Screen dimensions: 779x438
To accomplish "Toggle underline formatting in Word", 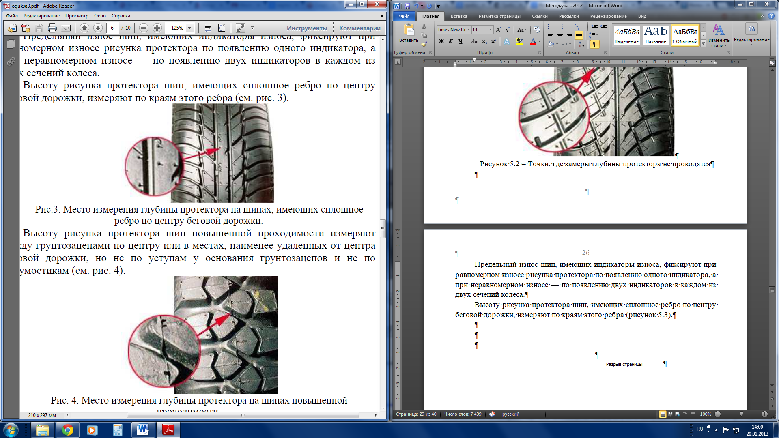I will pos(460,41).
